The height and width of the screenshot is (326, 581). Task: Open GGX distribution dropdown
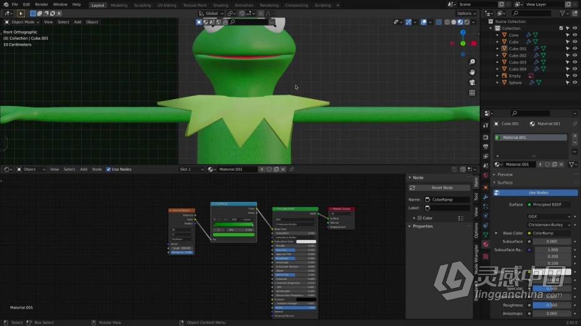coord(549,216)
